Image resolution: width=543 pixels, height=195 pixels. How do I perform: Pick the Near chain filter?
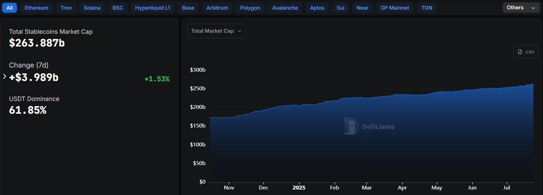[362, 8]
